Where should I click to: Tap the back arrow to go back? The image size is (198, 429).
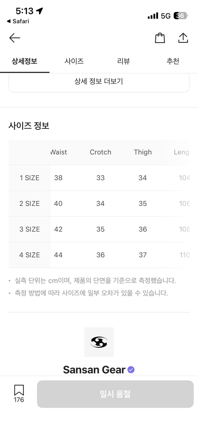click(x=15, y=37)
